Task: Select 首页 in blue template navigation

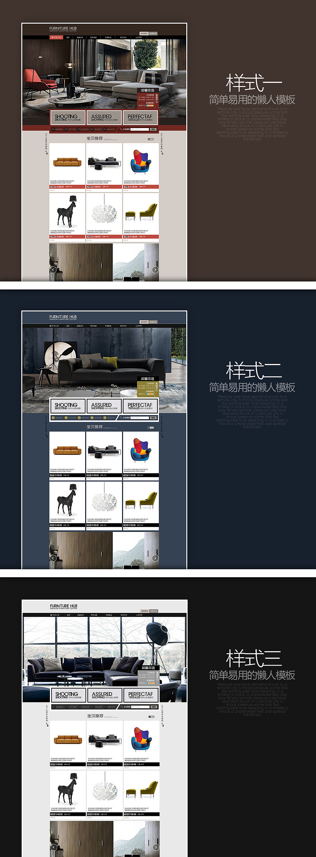Action: [68, 326]
